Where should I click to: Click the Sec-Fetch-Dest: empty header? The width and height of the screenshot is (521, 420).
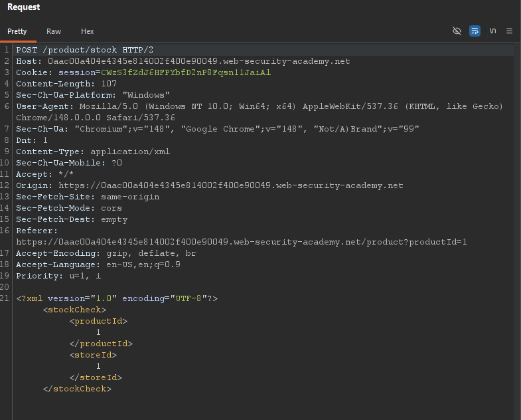(x=72, y=220)
